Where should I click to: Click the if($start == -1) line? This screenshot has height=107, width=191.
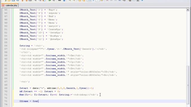click(x=40, y=92)
